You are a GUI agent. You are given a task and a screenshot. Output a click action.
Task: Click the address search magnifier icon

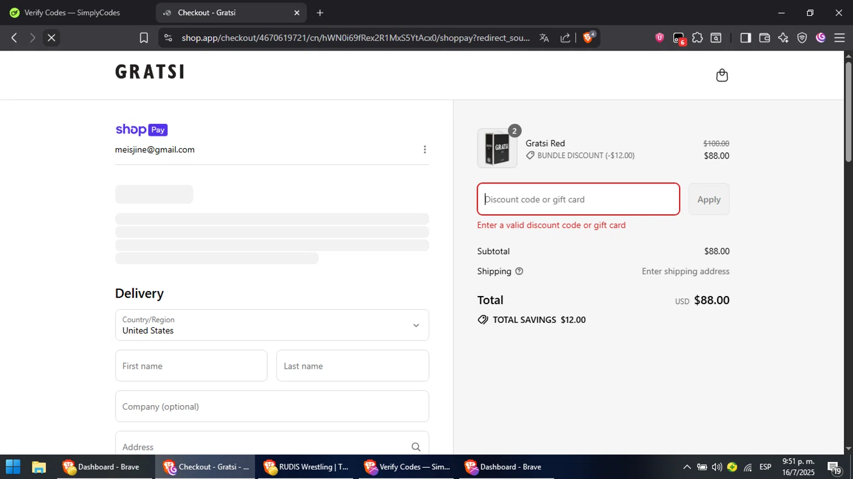(x=416, y=447)
